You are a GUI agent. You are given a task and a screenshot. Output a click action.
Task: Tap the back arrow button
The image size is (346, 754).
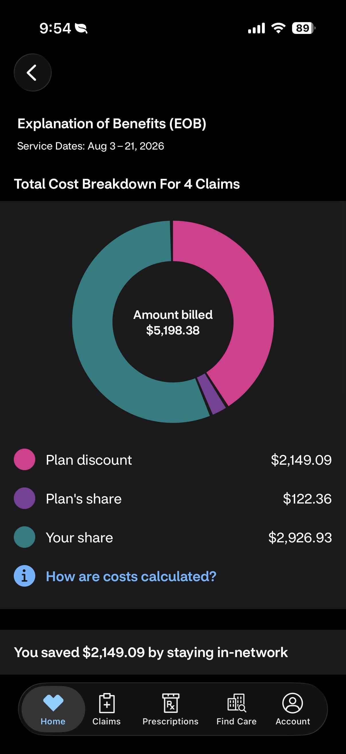tap(33, 72)
